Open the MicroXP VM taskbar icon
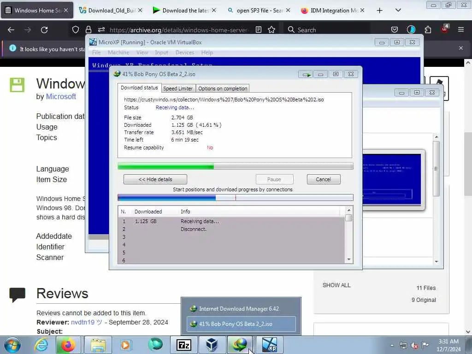The image size is (472, 354). tap(270, 345)
